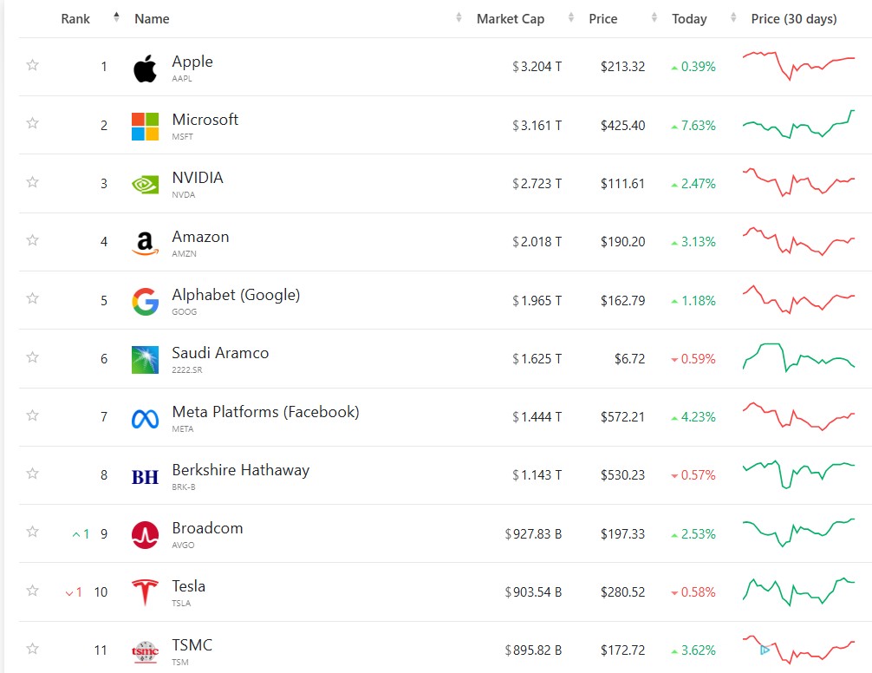Click the NVIDIA green eye logo
The width and height of the screenshot is (872, 673).
145,185
